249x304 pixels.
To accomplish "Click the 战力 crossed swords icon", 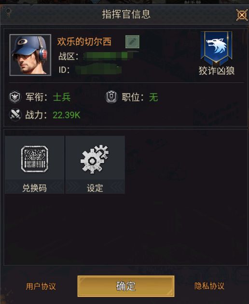I will 15,114.
